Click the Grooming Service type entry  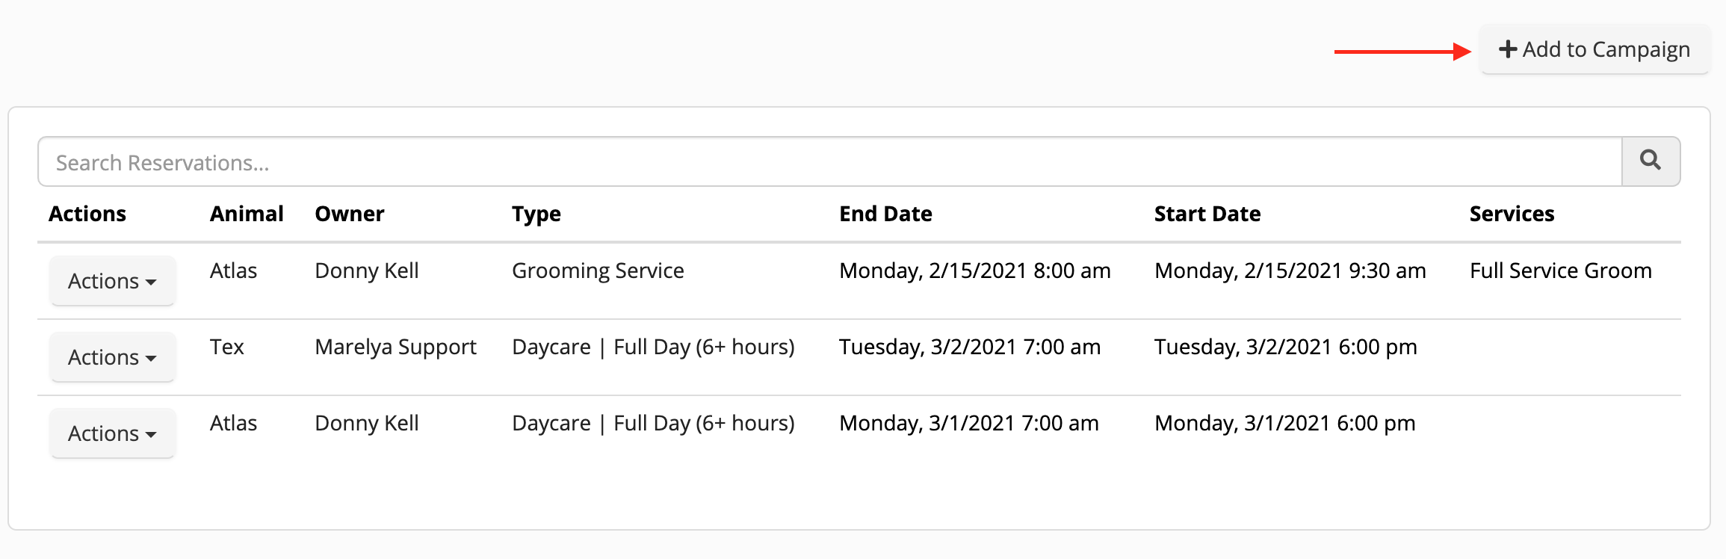coord(598,271)
